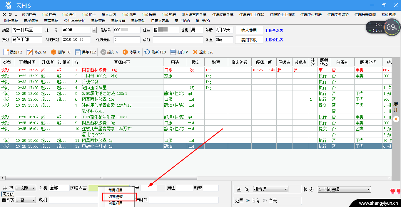Viewport: 401px width, 207px height.
Task: Stop order with 停嘱 X
Action: [131, 52]
